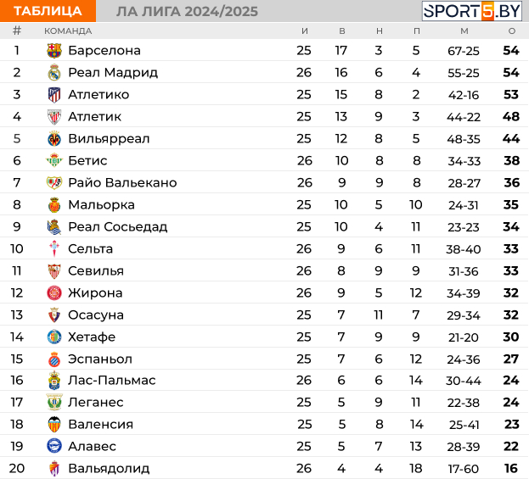
Task: Click the Райо Вальекано team name
Action: (122, 182)
